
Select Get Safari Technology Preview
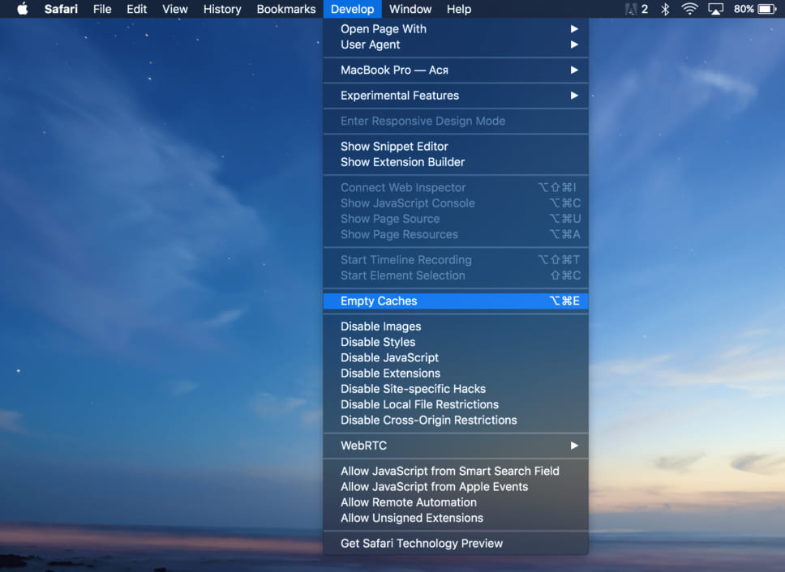421,543
